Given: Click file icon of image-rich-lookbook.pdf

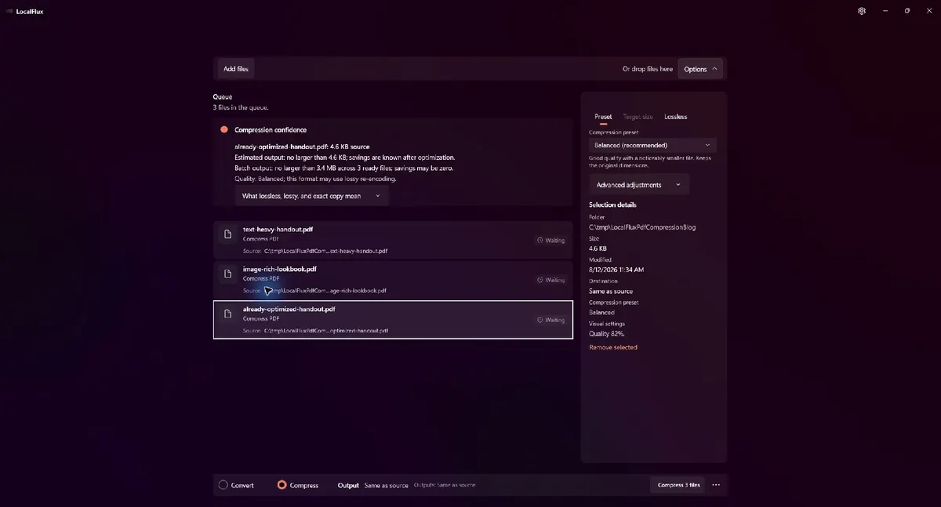Looking at the screenshot, I should point(228,274).
